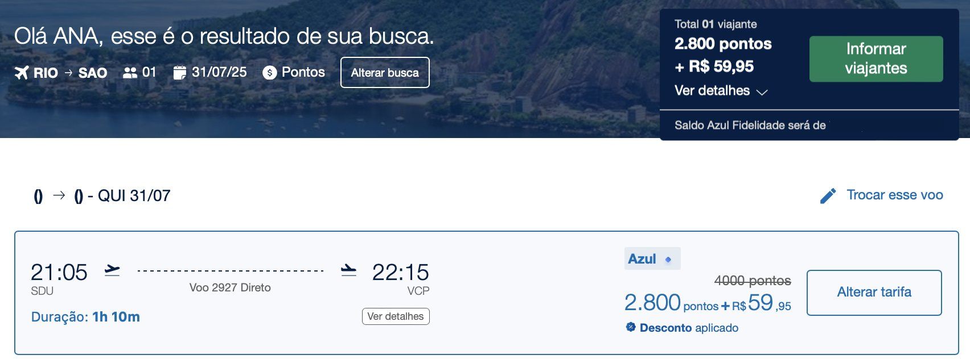Screen dimensions: 970x359
Task: Click the passengers icon next to 01
Action: (x=130, y=73)
